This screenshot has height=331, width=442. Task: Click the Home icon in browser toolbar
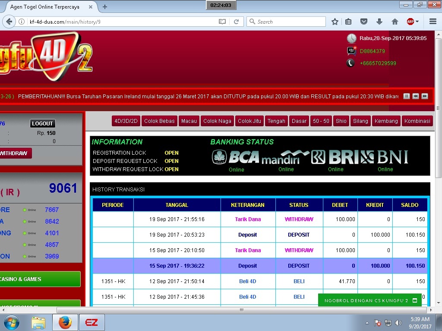pos(395,22)
